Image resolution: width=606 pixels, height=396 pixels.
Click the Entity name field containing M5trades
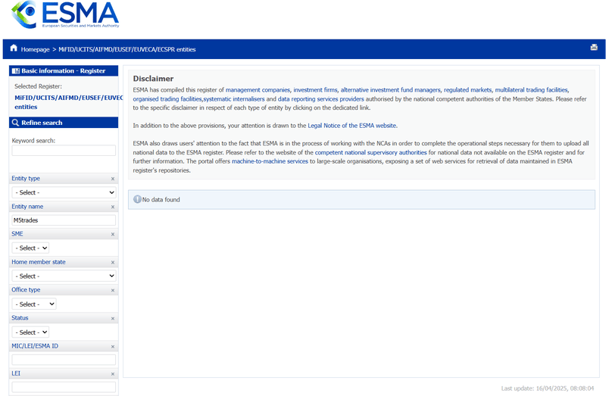(x=64, y=220)
